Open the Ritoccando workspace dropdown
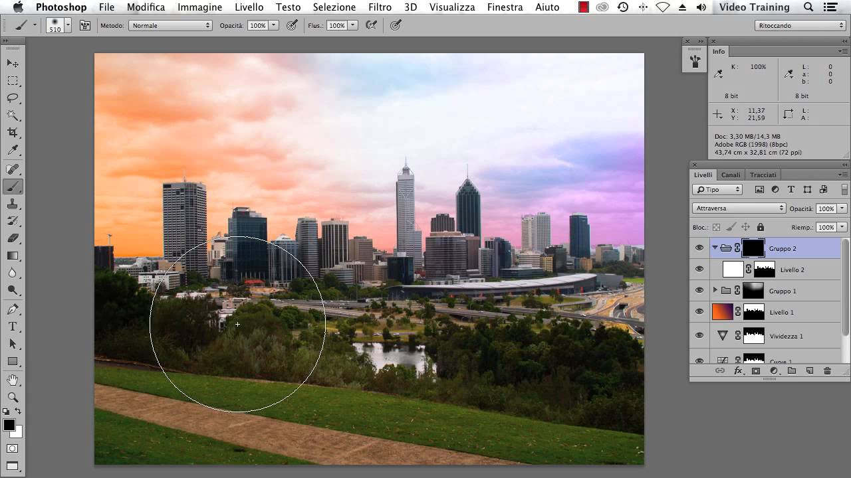Screen dimensions: 851x478 800,25
